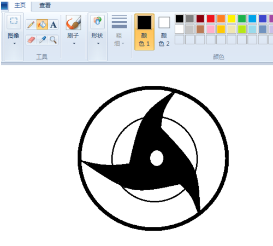Screen dimensions: 273x246
Task: Pick the white color swatch
Action: click(180, 29)
